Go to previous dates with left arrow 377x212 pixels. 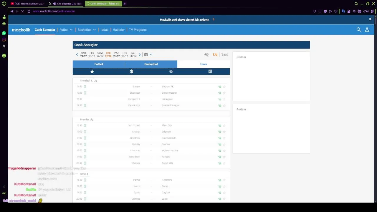tap(77, 54)
